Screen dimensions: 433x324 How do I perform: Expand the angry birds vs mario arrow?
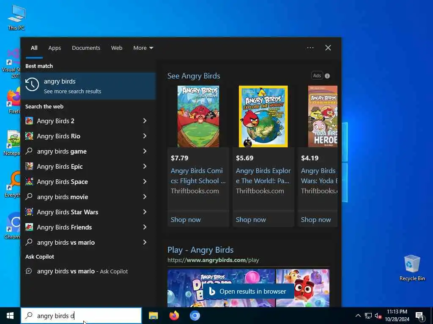click(x=145, y=242)
